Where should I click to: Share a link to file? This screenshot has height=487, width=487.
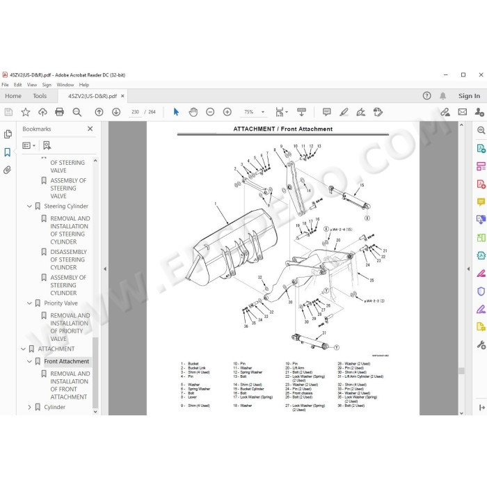tap(445, 112)
